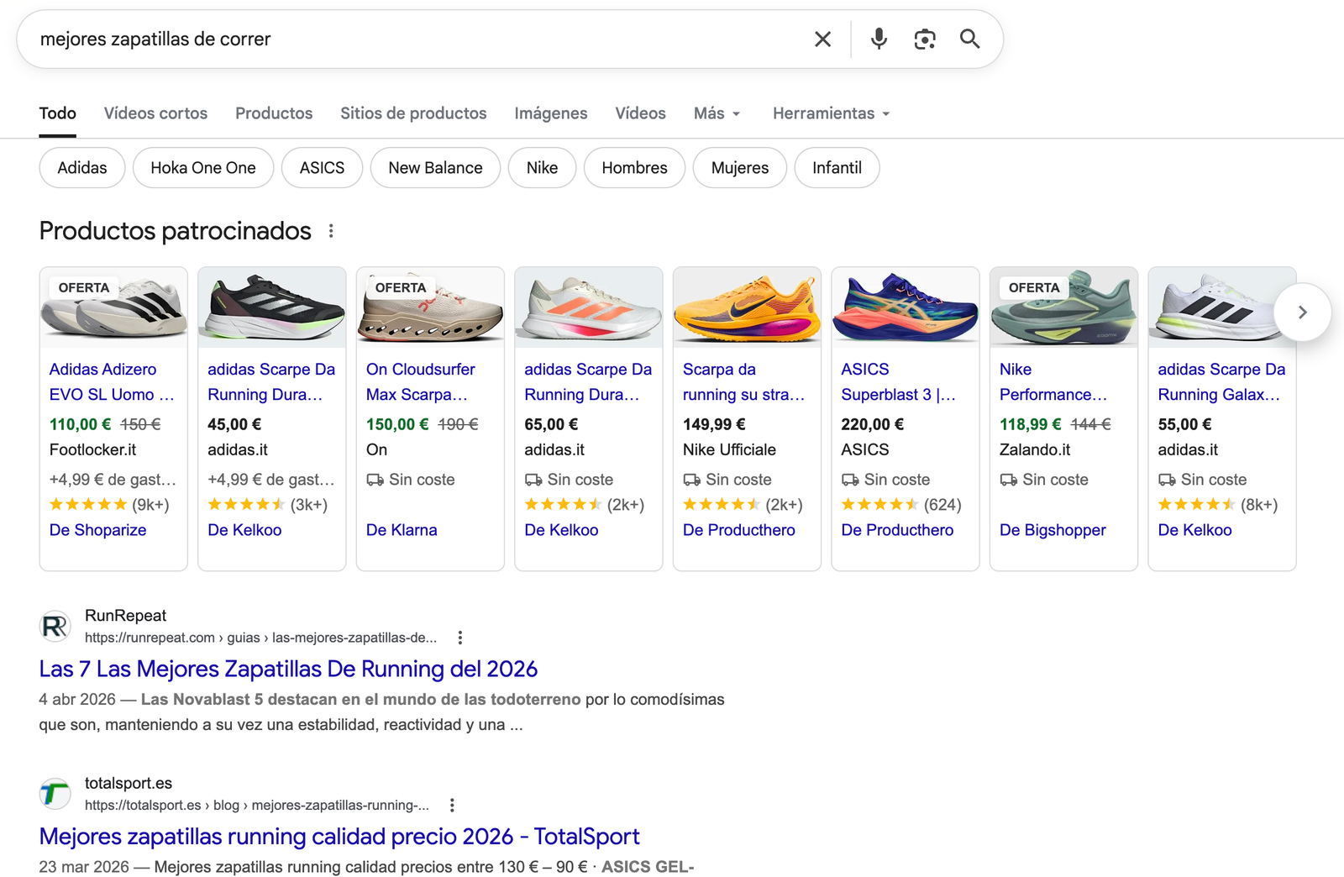Clear the search query with the X icon

[822, 39]
